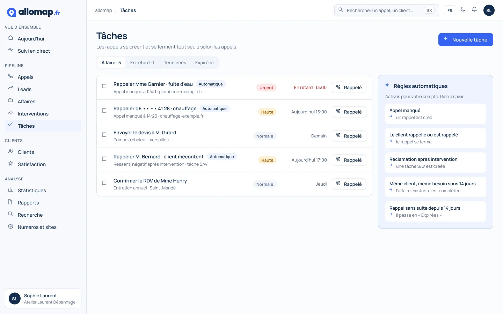Click the search field Rechercher un appel
This screenshot has height=314, width=503.
coord(387,10)
